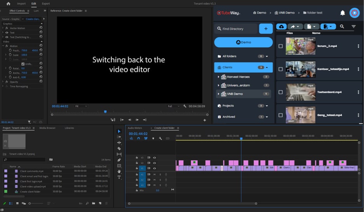Select the Razor tool
Screen dimensions: 364x212
(119, 148)
